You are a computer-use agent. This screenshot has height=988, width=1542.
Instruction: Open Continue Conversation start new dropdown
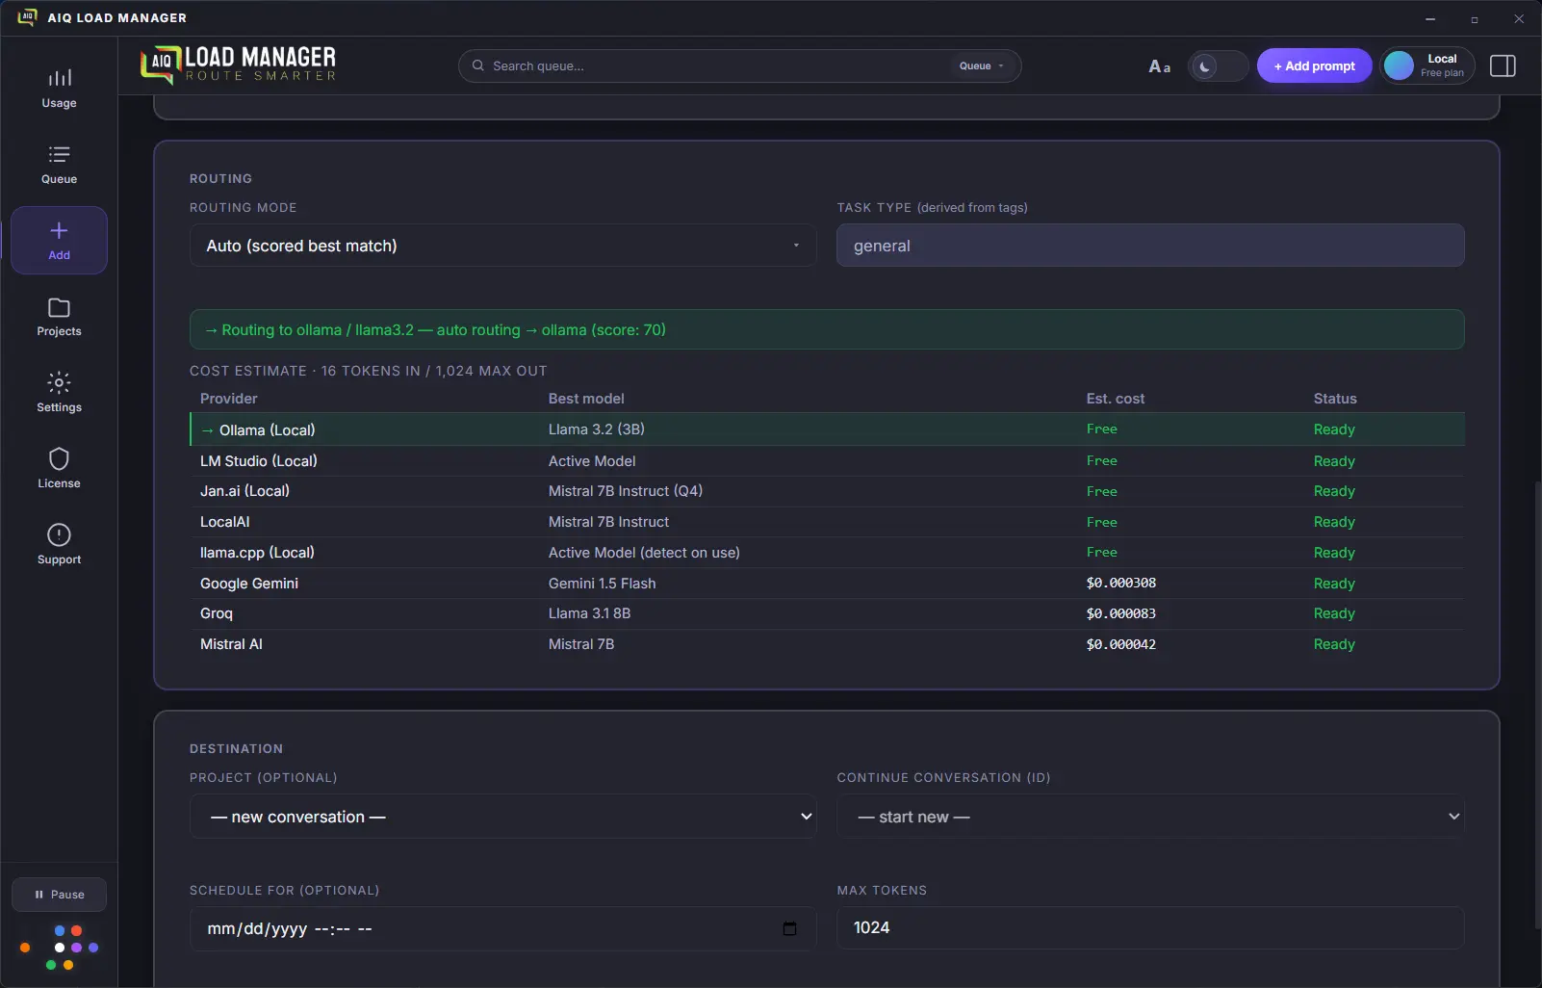[x=1150, y=817]
